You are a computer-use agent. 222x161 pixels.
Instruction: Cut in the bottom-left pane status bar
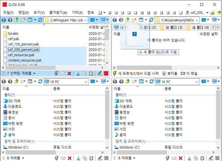[78, 158]
